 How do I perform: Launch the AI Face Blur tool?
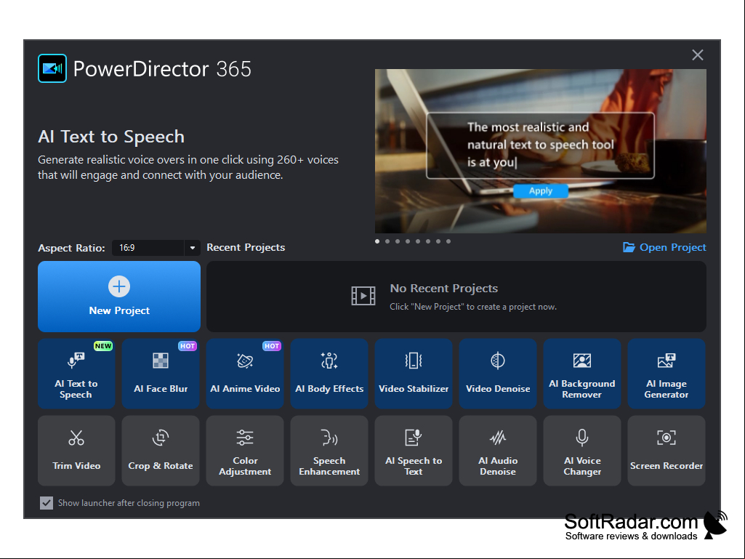(161, 374)
